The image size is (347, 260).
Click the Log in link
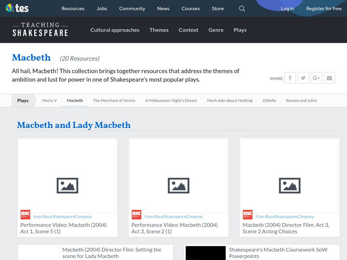(x=288, y=9)
